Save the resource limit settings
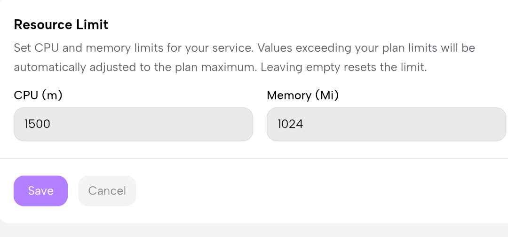This screenshot has width=508, height=237. point(40,191)
